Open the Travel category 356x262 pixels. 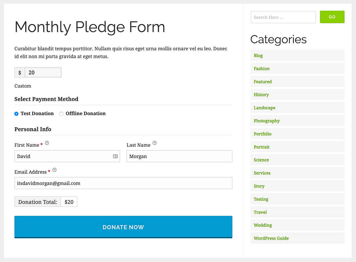click(260, 212)
